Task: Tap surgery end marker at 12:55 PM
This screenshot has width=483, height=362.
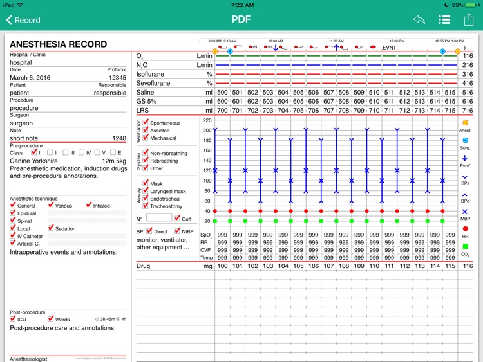Action: [442, 51]
